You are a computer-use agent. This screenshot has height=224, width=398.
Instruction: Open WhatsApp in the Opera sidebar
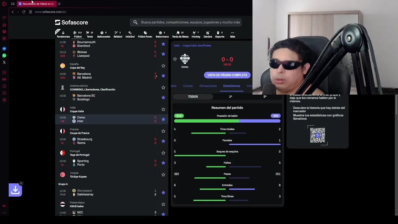pos(4,56)
